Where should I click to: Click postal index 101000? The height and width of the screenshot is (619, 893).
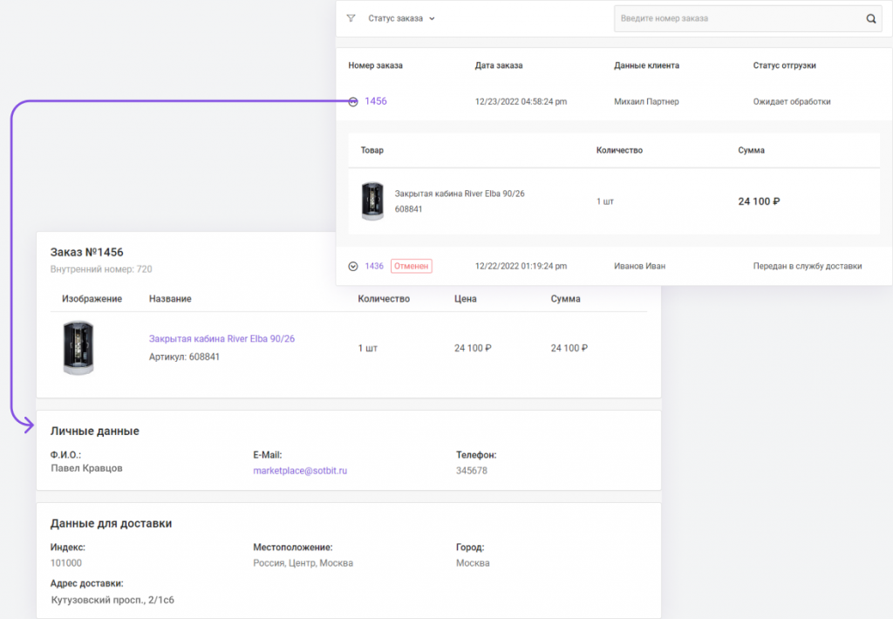[66, 563]
